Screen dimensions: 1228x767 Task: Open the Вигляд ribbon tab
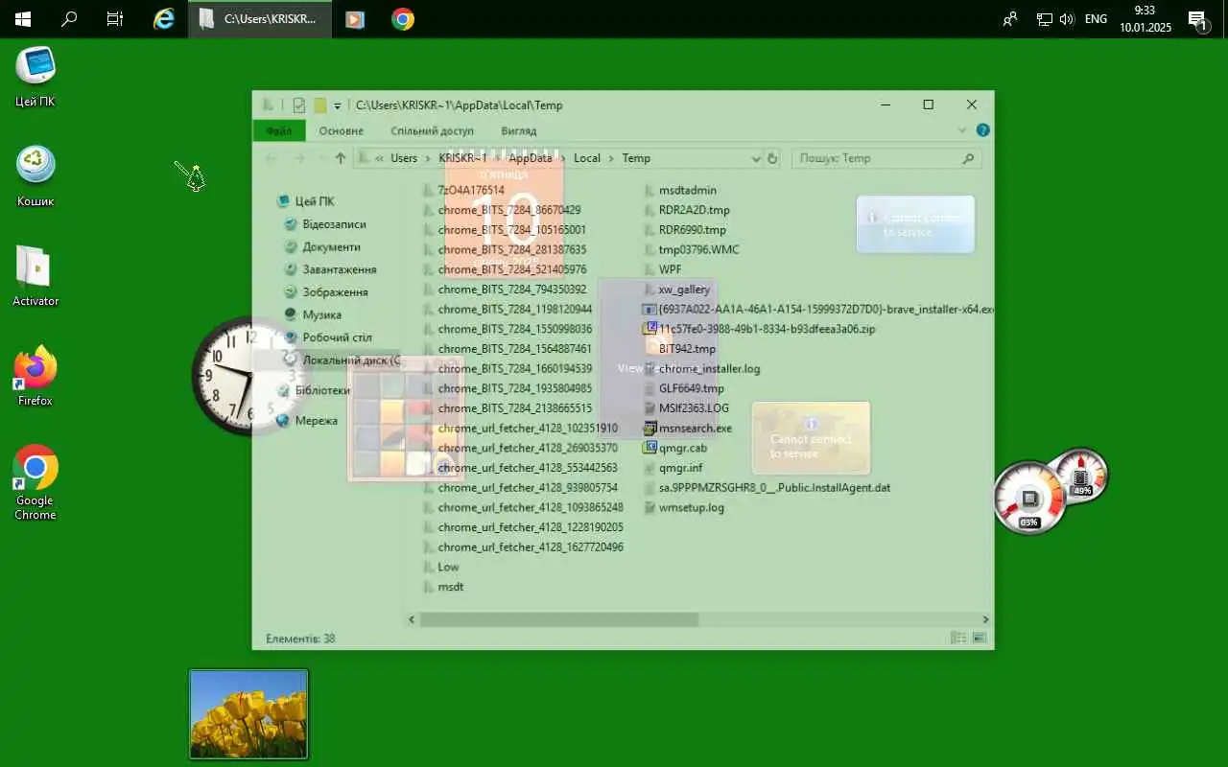[x=519, y=130]
